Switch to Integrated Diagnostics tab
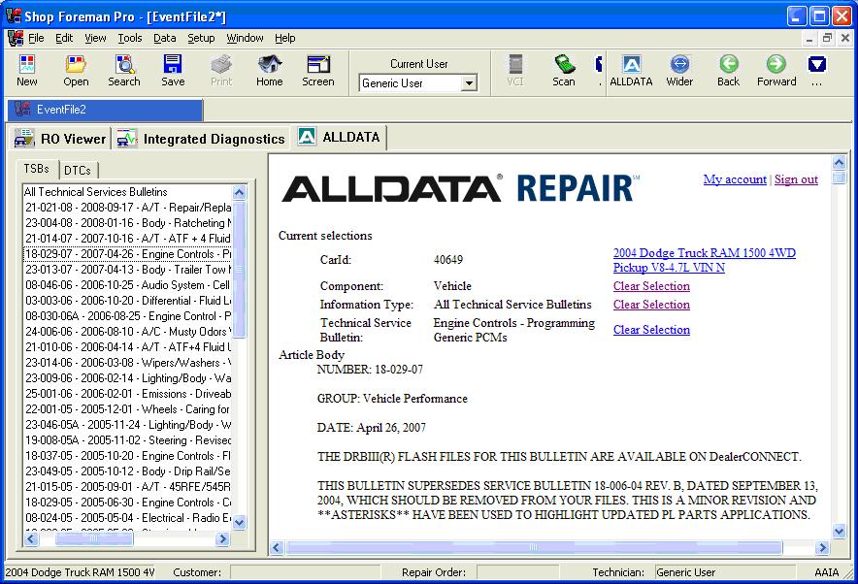 202,139
